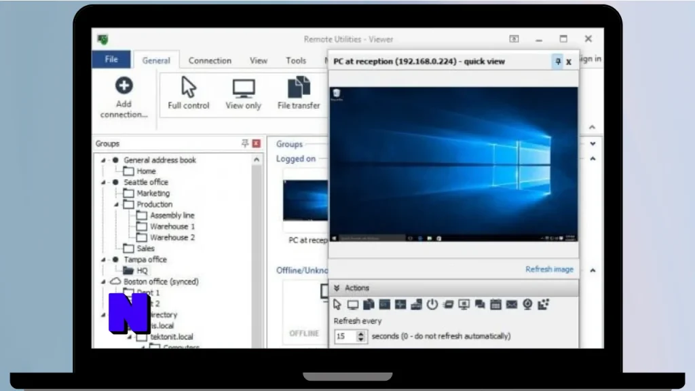Choose View only in the ribbon
695x391 pixels.
(244, 93)
